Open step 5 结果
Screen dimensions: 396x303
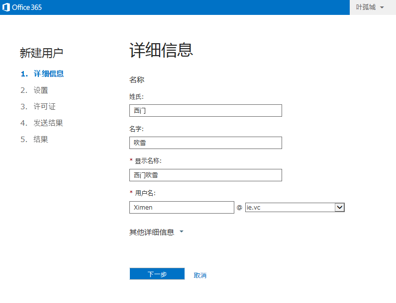[41, 140]
